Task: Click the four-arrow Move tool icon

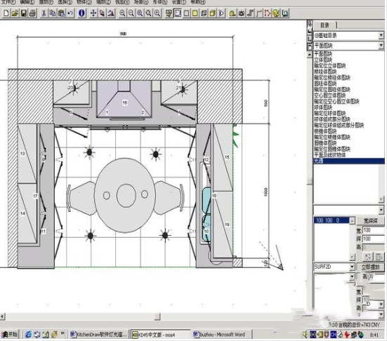Action: [x=93, y=13]
